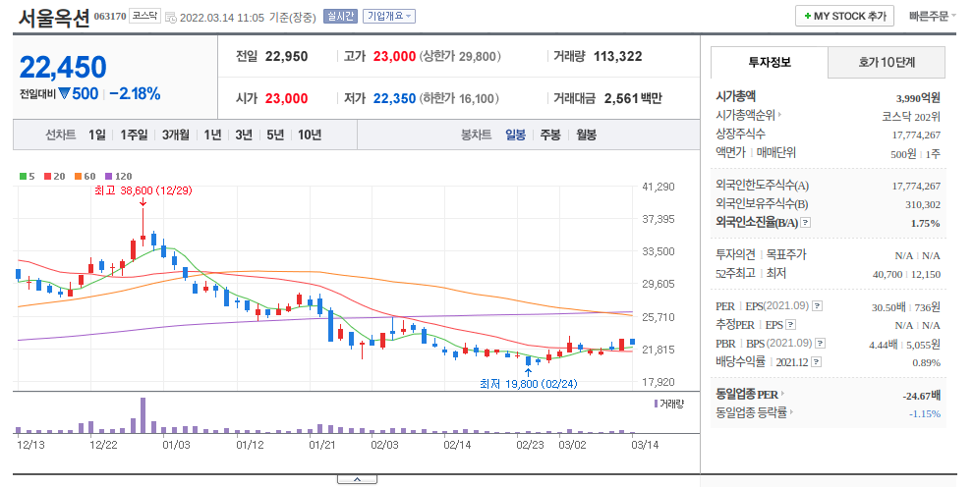
Task: Click the clock icon beside the date
Action: pos(171,18)
